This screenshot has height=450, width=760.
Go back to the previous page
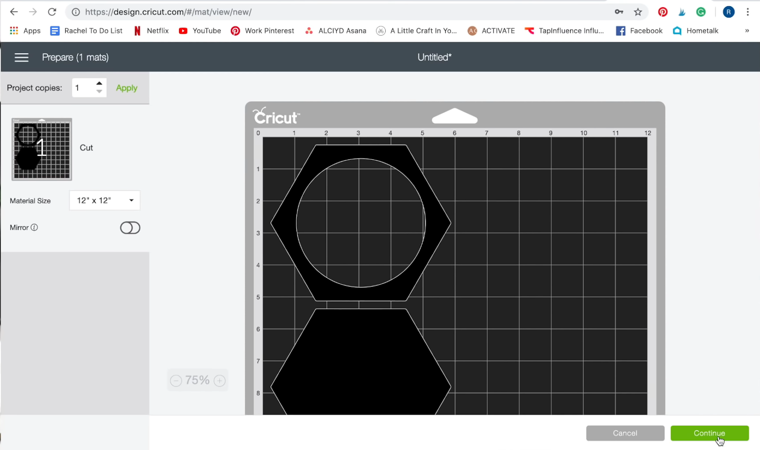(x=14, y=12)
